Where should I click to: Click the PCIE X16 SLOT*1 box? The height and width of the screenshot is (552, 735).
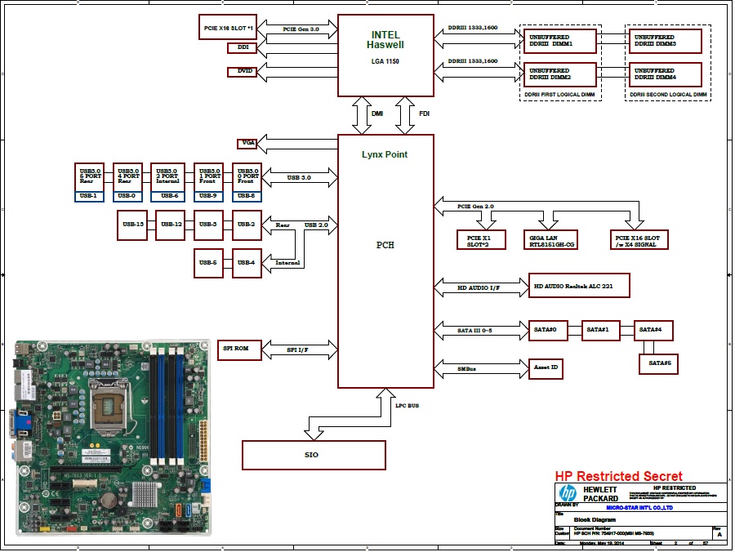[x=228, y=29]
